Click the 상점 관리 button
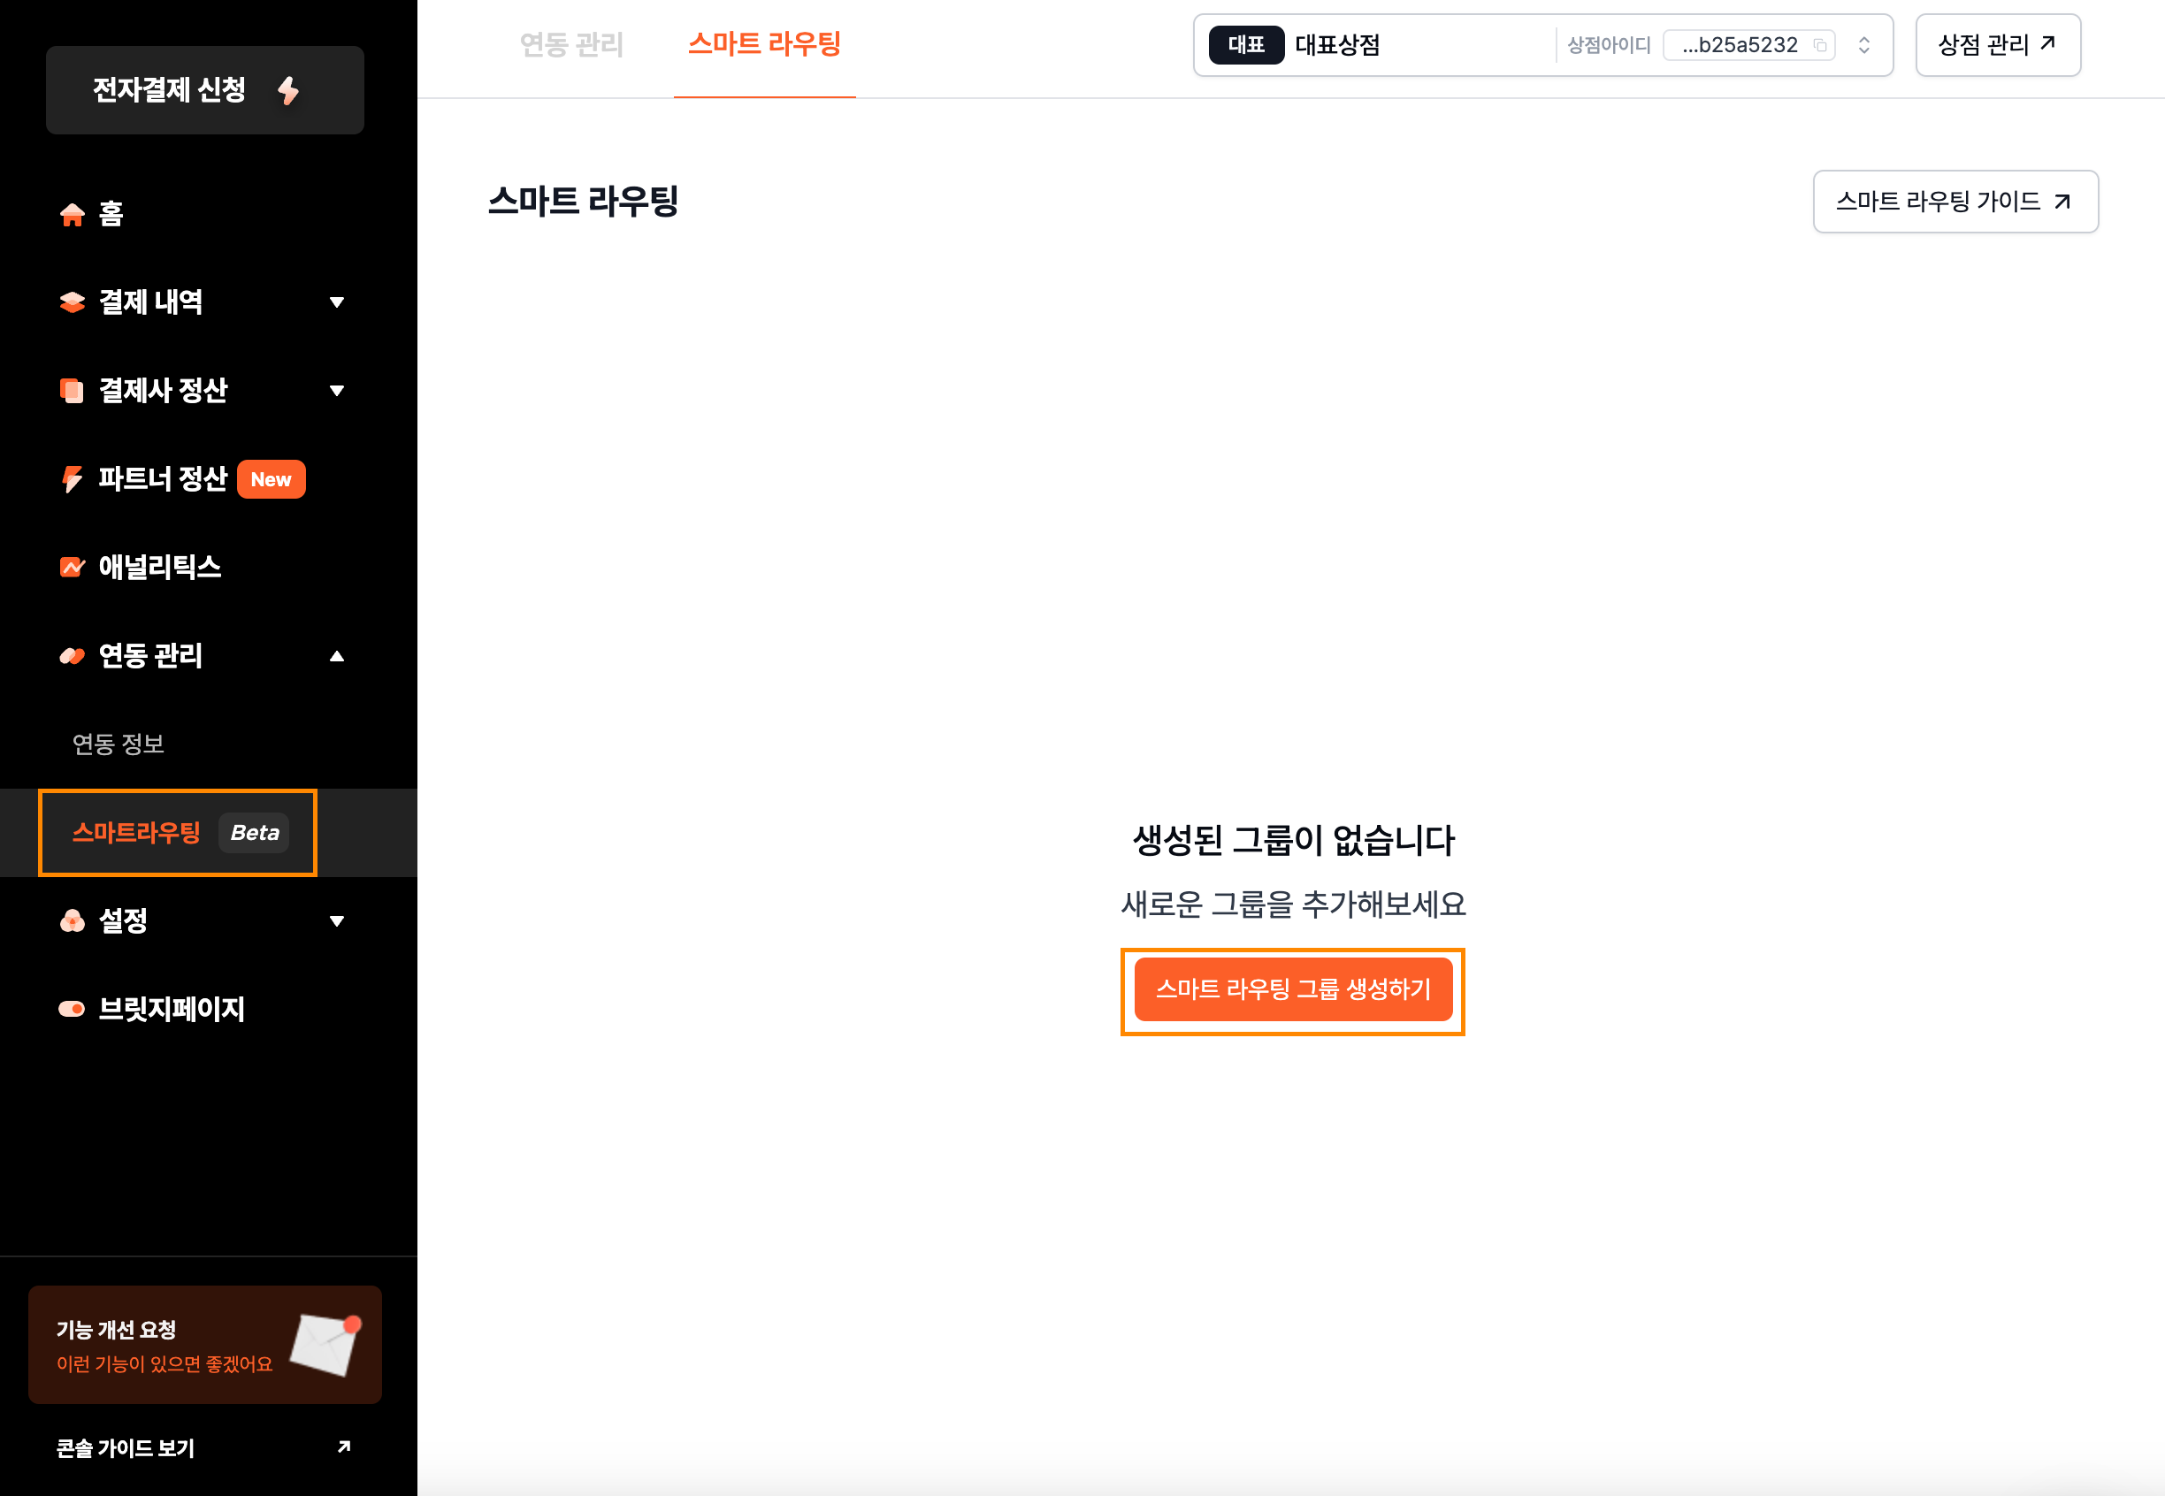2165x1496 pixels. (x=1997, y=45)
